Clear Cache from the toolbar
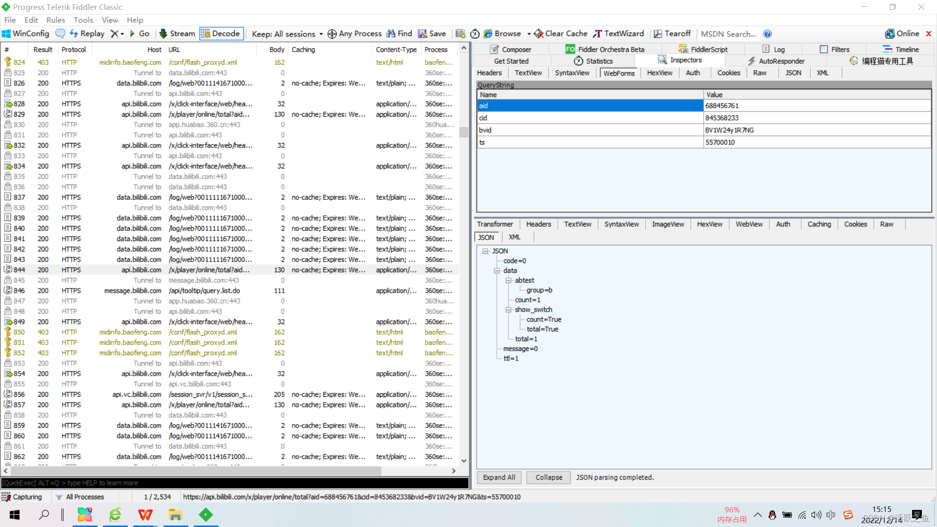Screen dimensions: 937x527 [x=561, y=34]
